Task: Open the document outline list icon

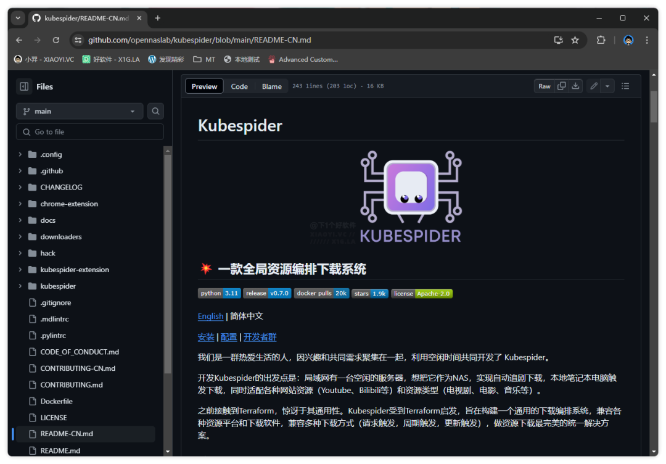Action: click(x=625, y=86)
